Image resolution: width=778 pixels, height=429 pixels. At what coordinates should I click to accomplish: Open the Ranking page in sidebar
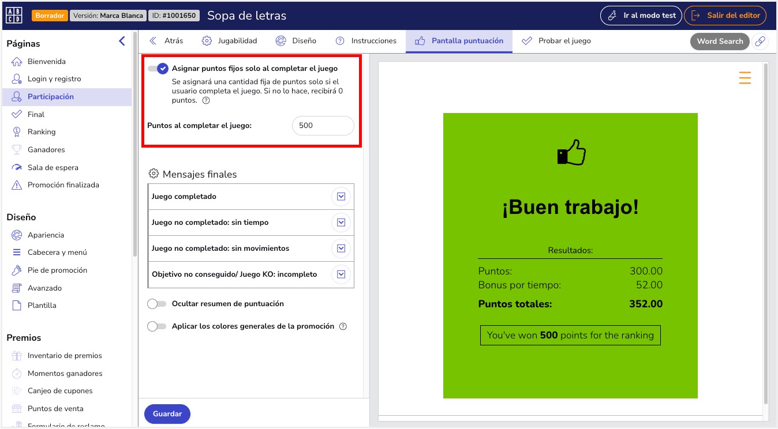click(x=42, y=132)
